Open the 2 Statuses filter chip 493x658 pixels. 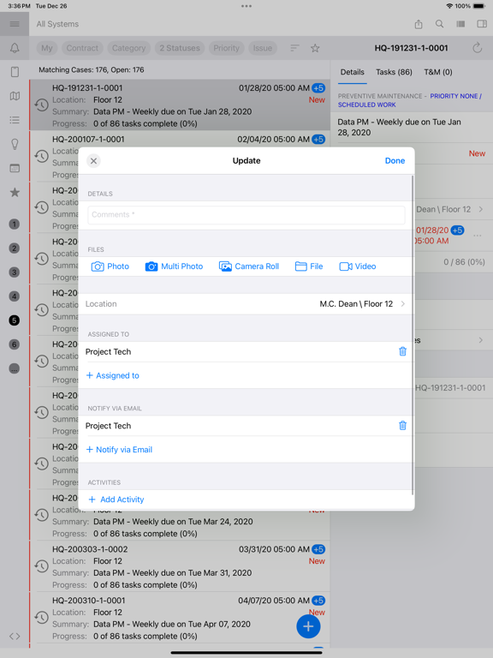180,48
